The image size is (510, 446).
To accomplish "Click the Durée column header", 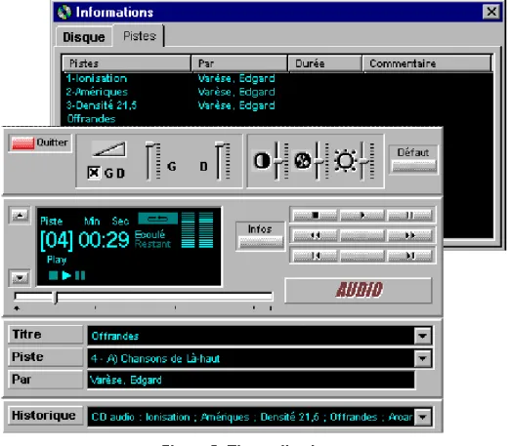I will point(325,63).
